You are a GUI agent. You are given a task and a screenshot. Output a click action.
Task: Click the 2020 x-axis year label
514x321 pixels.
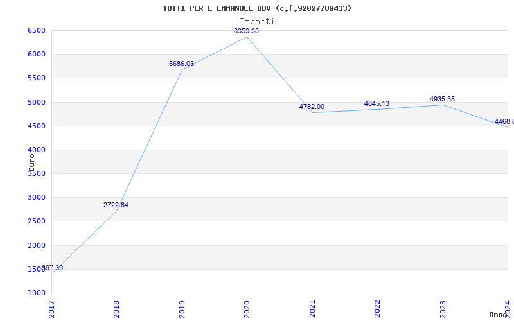(247, 309)
